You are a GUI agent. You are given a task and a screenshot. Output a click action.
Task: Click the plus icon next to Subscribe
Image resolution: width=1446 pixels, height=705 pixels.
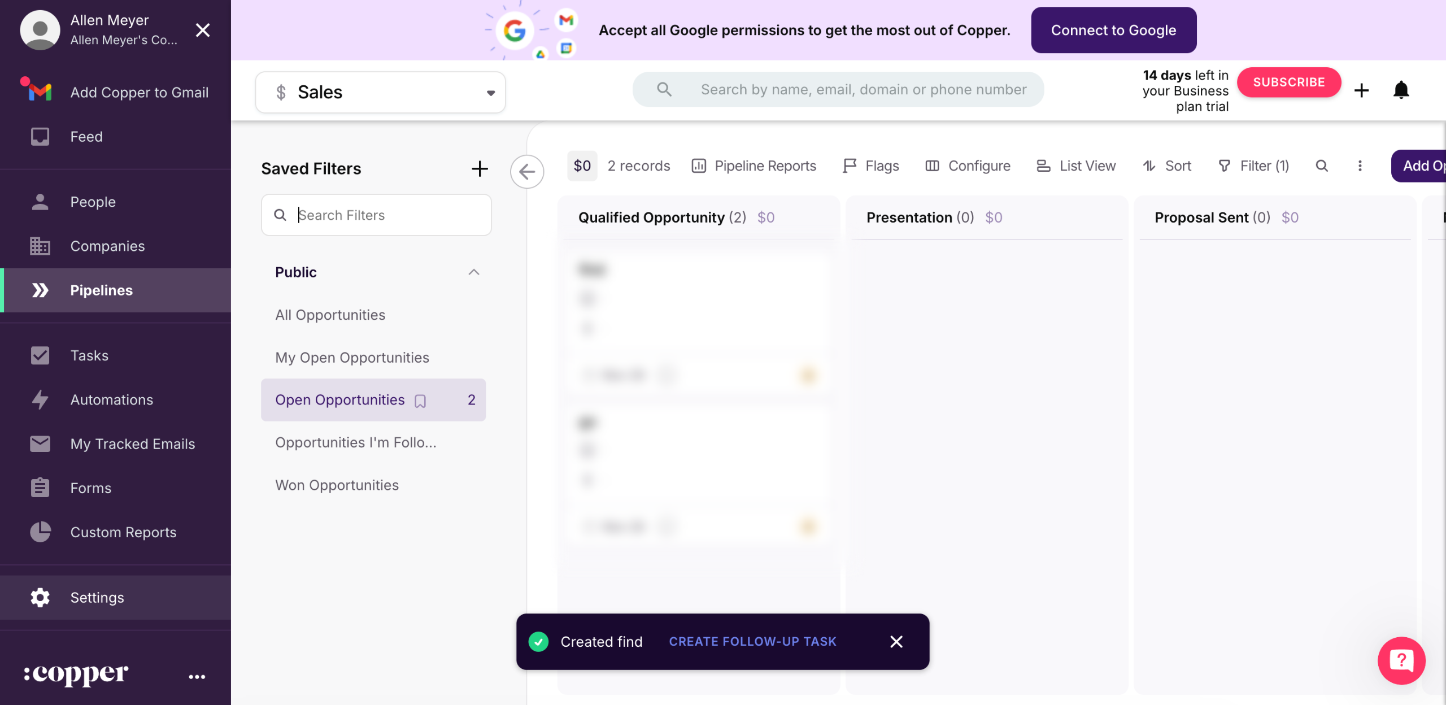1361,90
